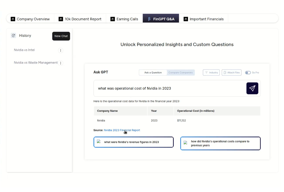
Task: Go to the Important Financials tab
Action: click(x=204, y=19)
